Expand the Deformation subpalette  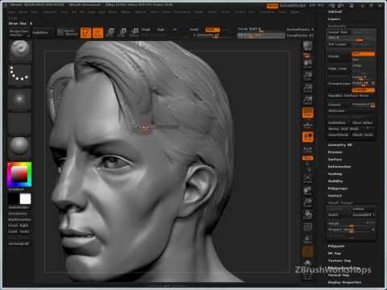click(339, 167)
